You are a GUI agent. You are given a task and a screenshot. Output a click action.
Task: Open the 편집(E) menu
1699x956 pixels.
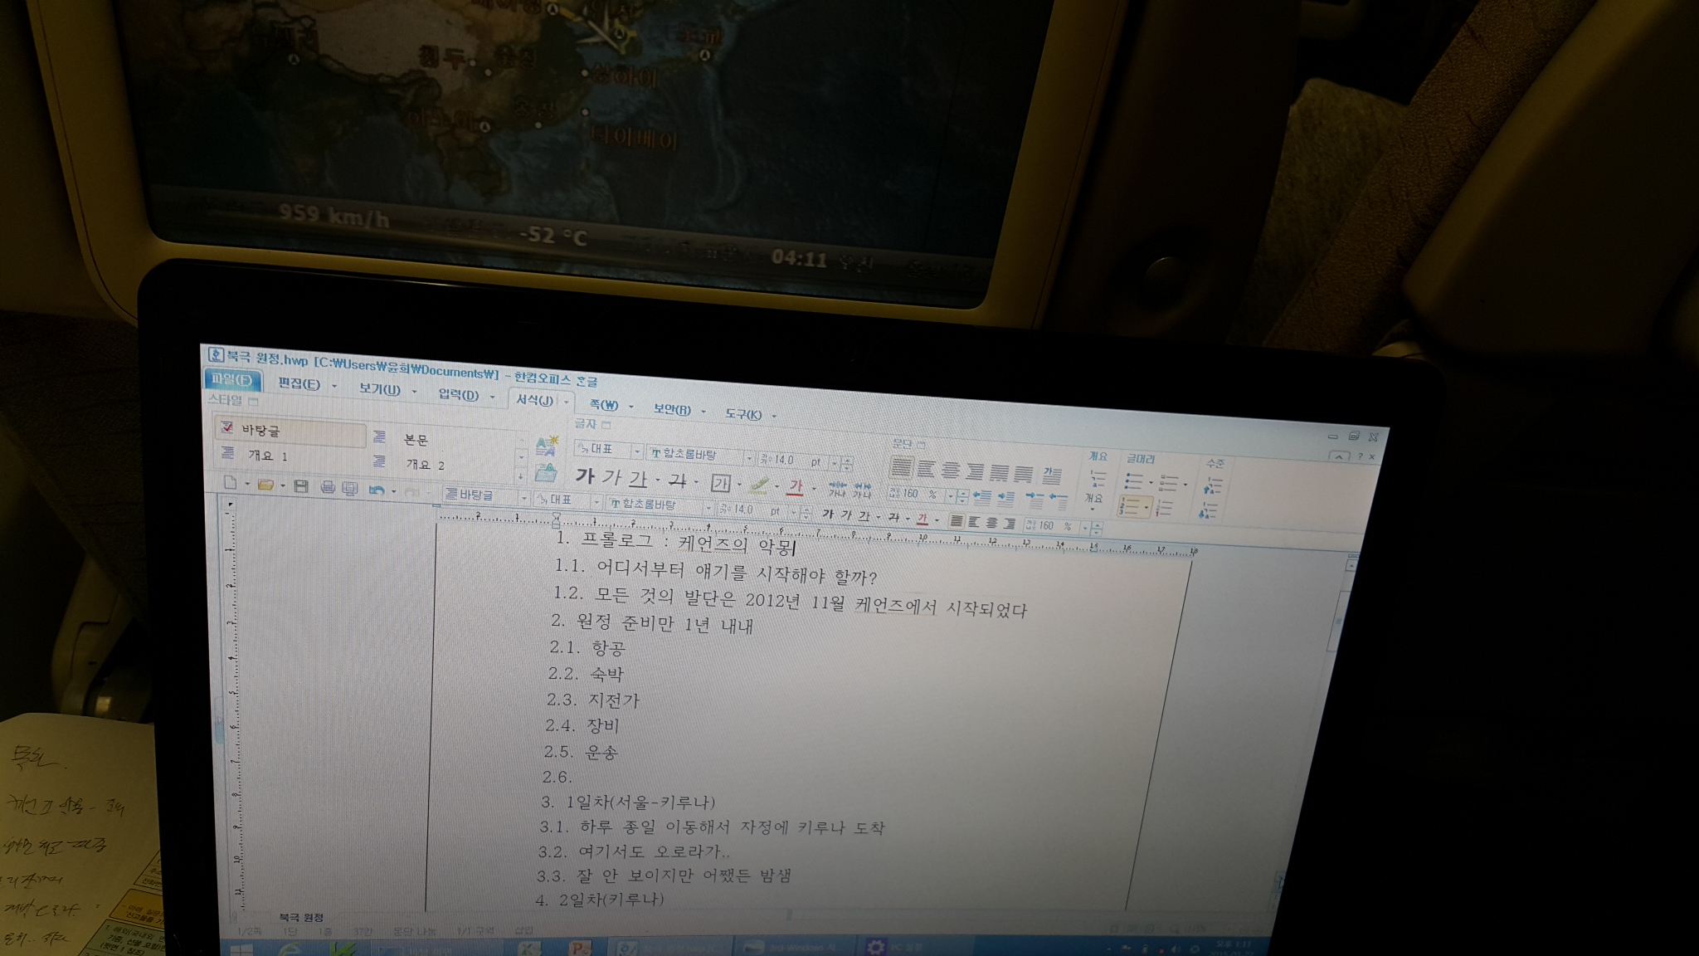click(299, 383)
